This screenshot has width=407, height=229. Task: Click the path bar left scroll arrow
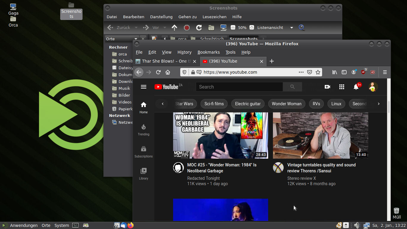coord(165,39)
